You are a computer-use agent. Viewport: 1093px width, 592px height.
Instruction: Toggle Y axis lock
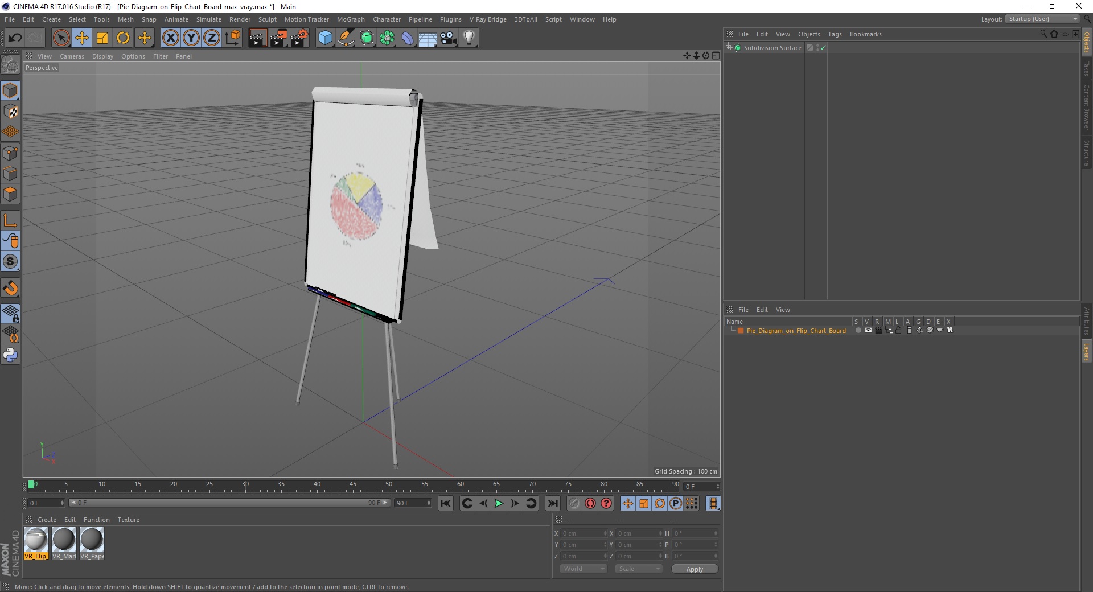coord(191,38)
